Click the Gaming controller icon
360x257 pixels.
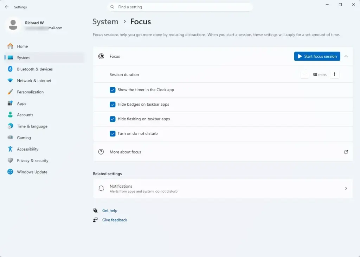(x=10, y=137)
